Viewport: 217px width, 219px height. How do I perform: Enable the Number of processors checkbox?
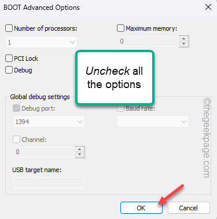[x=9, y=28]
